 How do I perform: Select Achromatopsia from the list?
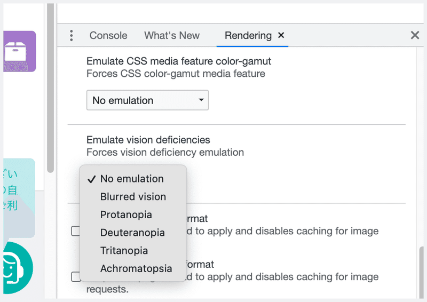[x=136, y=268]
